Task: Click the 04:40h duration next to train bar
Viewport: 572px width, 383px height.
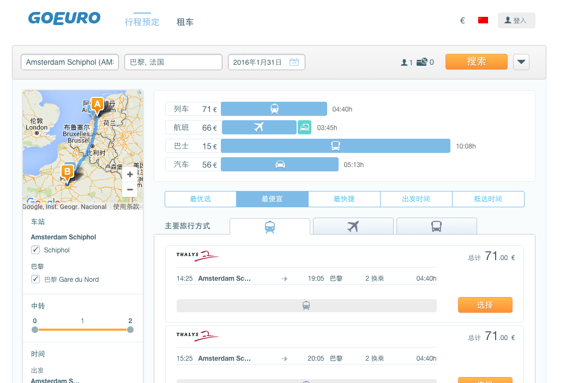Action: tap(342, 109)
